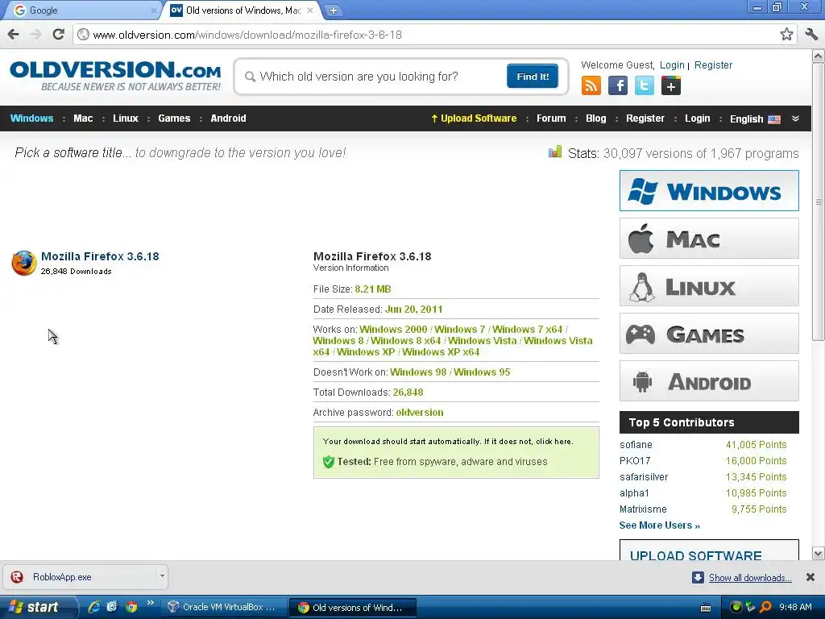Open Forum in the nav bar
The height and width of the screenshot is (619, 825).
coord(551,118)
